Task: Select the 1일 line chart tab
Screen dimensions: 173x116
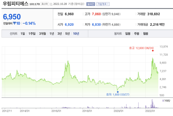Action: pos(23,34)
